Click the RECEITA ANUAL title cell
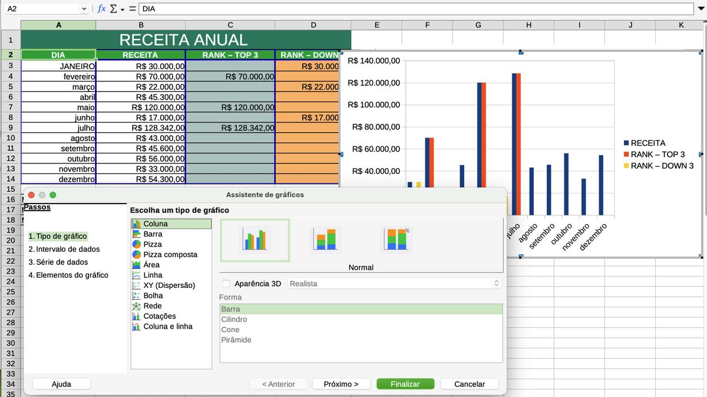The height and width of the screenshot is (397, 707). click(186, 40)
